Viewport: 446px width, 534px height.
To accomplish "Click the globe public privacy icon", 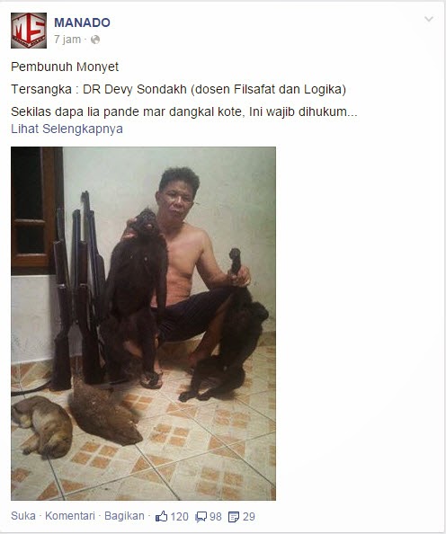I will coord(95,40).
